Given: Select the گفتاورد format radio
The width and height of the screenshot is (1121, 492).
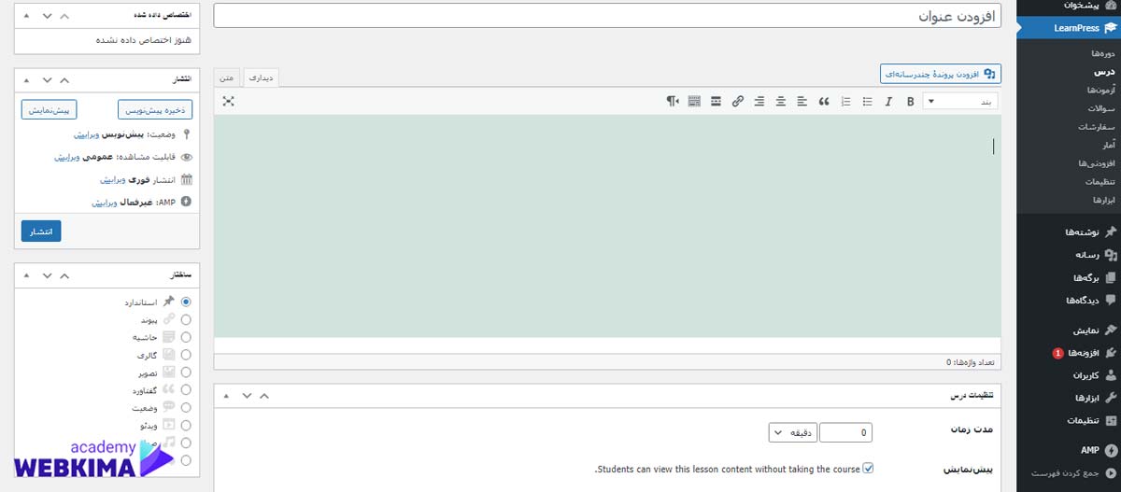Looking at the screenshot, I should (x=186, y=390).
